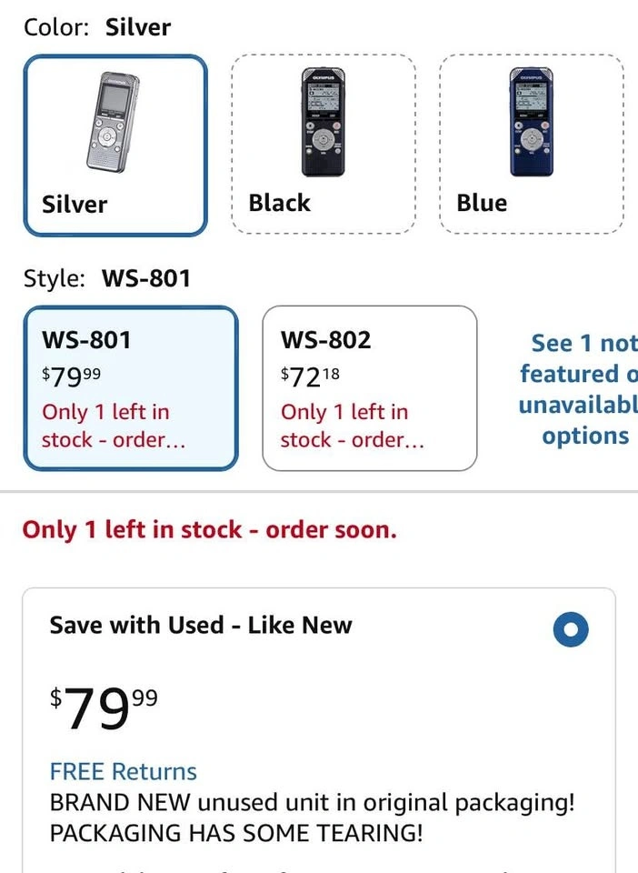
Task: Select the Used - Like New radio button
Action: point(571,629)
